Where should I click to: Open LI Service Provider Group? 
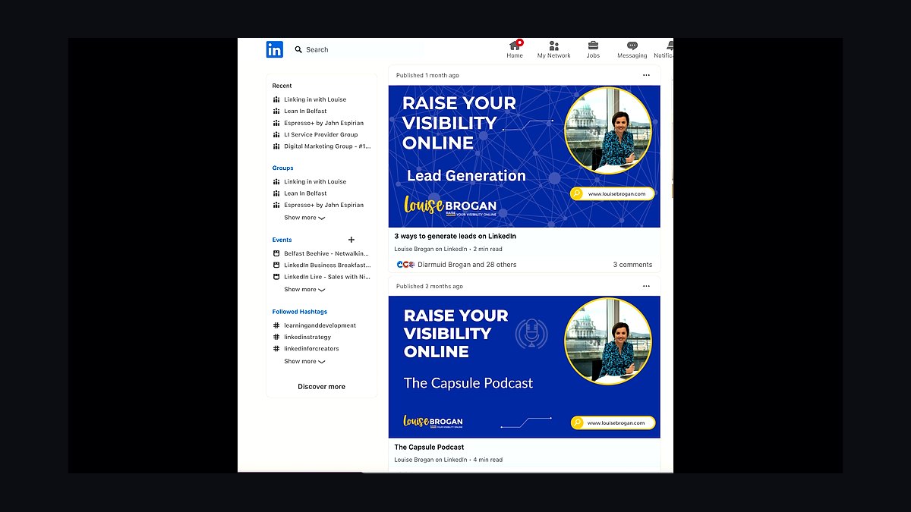[x=320, y=134]
